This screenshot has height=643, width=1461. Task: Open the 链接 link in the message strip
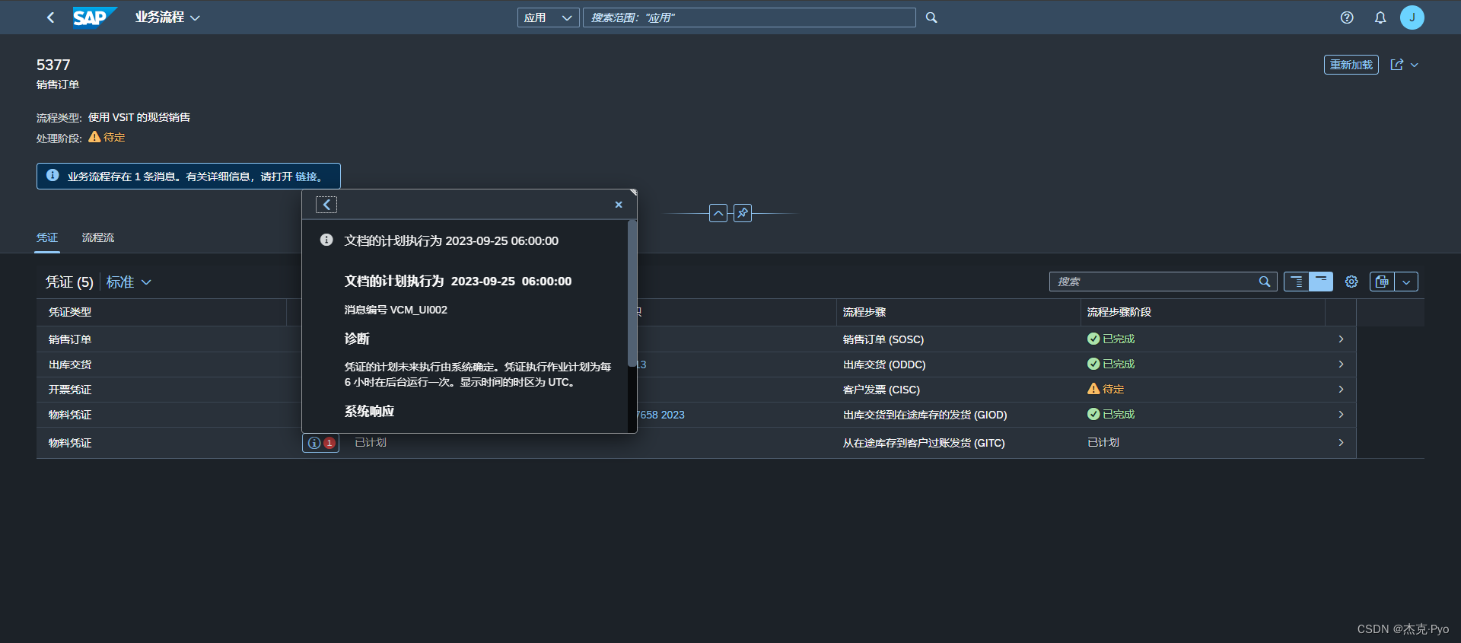point(307,177)
